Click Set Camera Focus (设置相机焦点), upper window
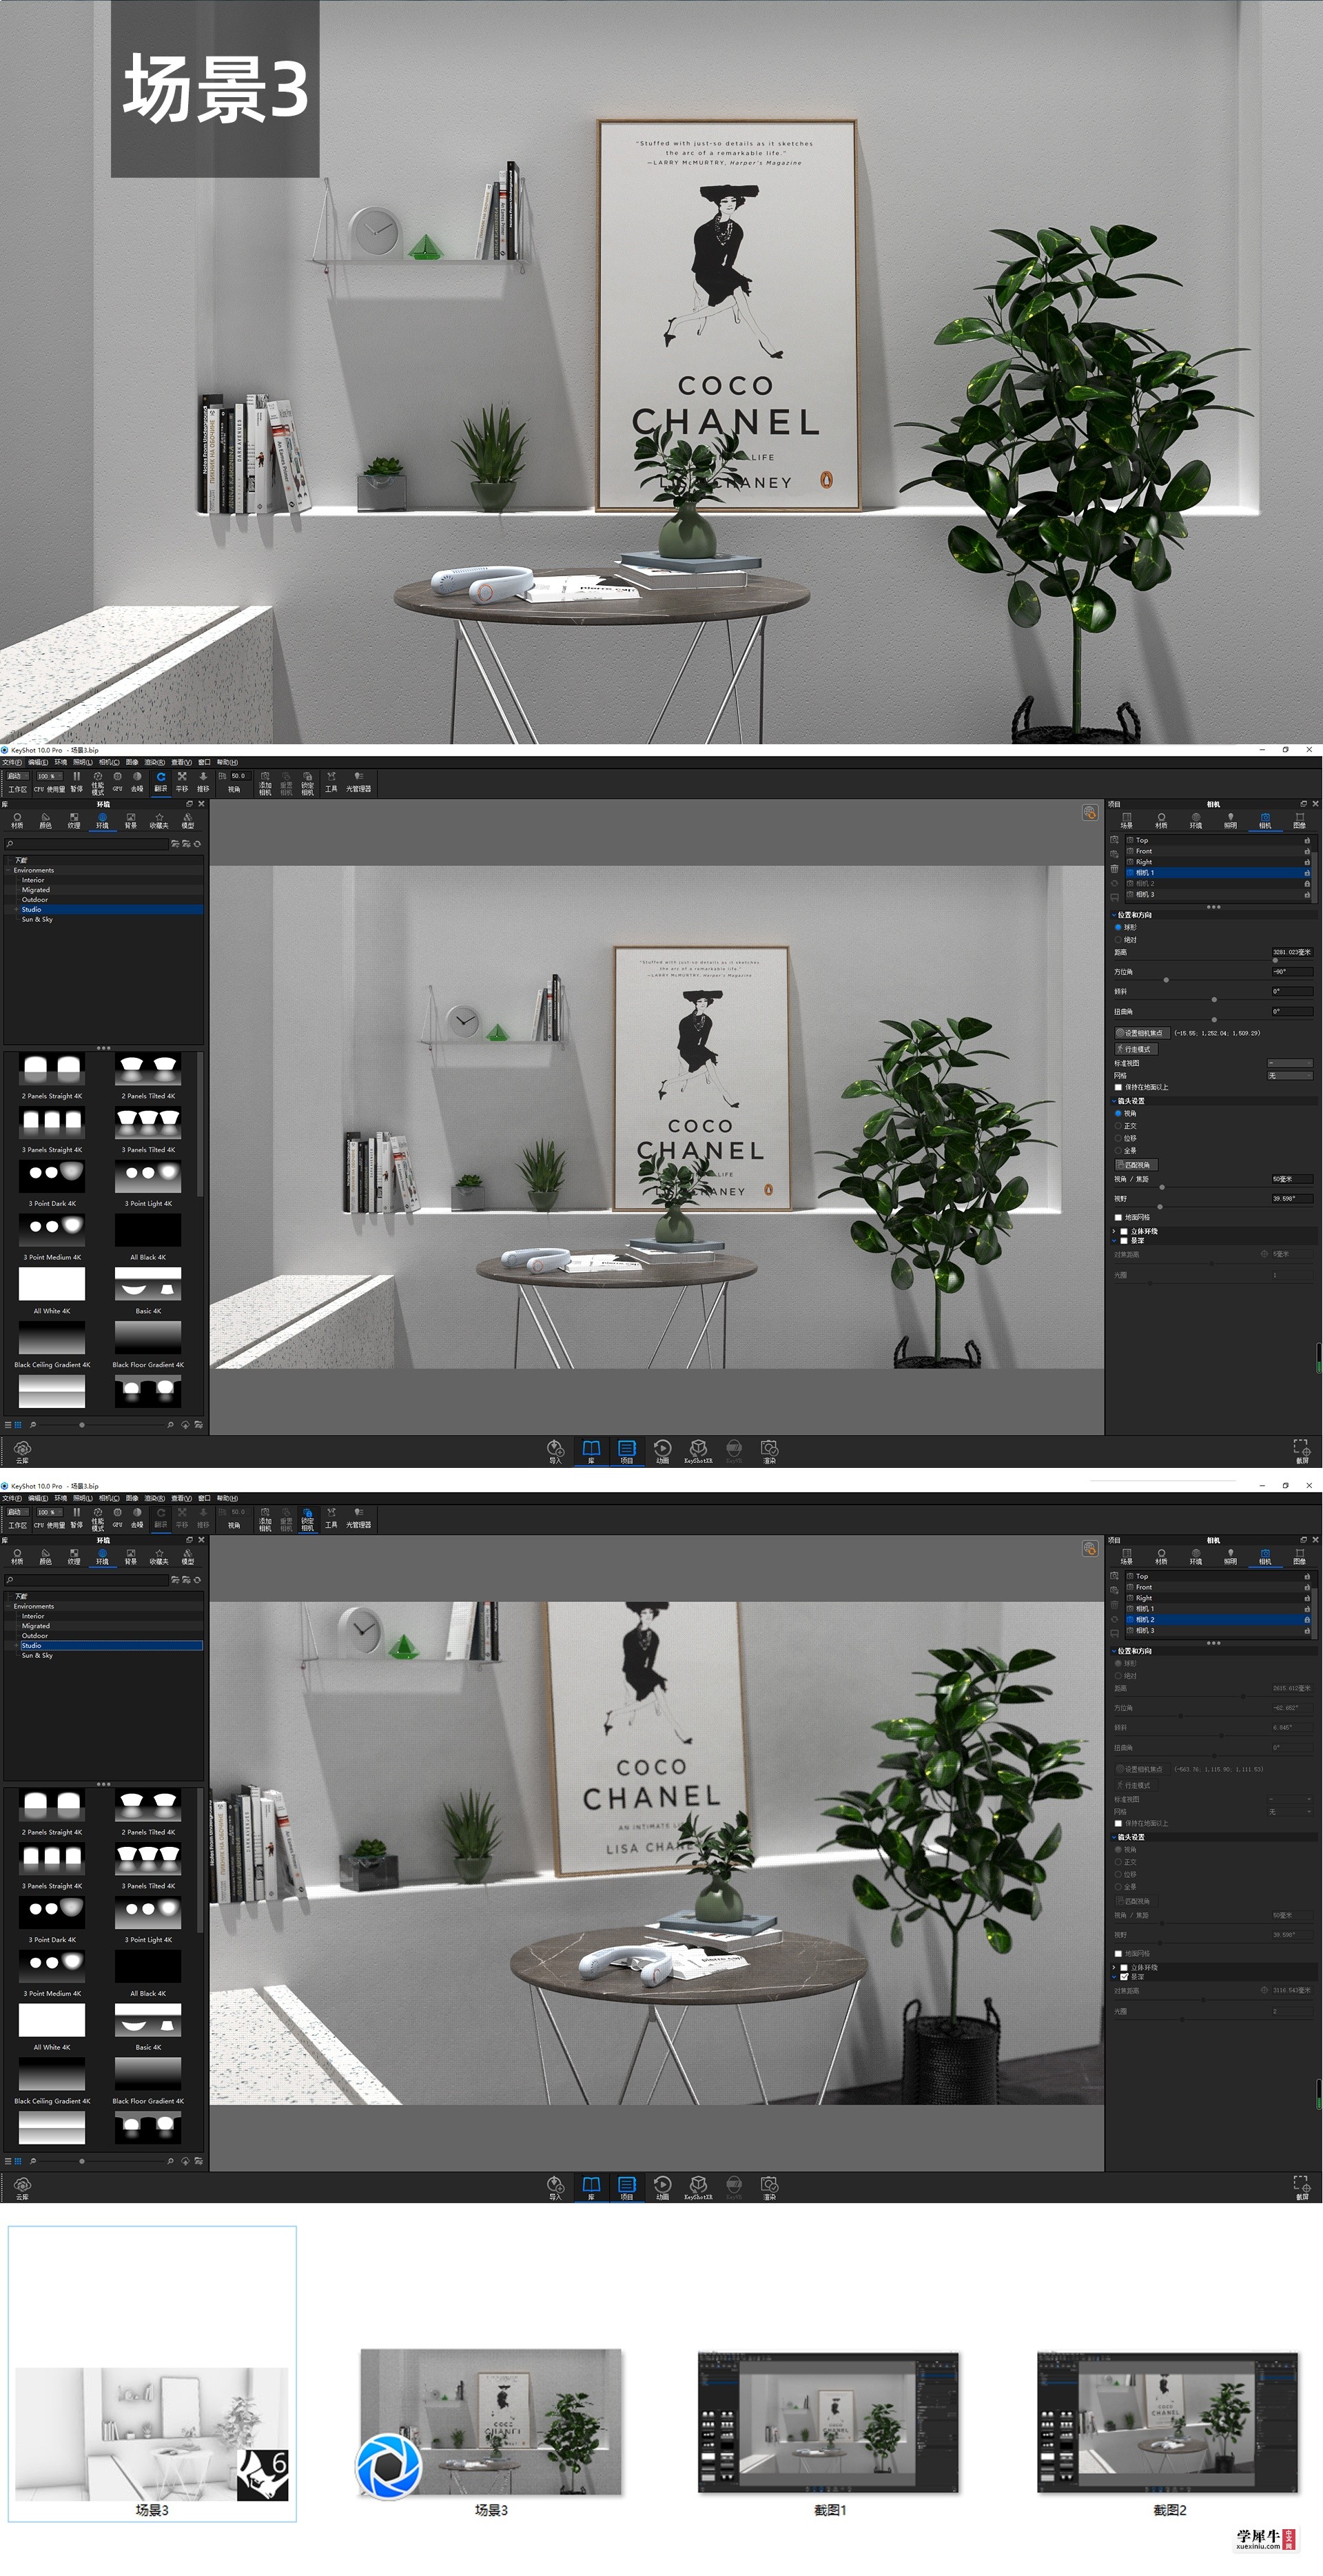This screenshot has height=2576, width=1323. click(x=1142, y=1033)
